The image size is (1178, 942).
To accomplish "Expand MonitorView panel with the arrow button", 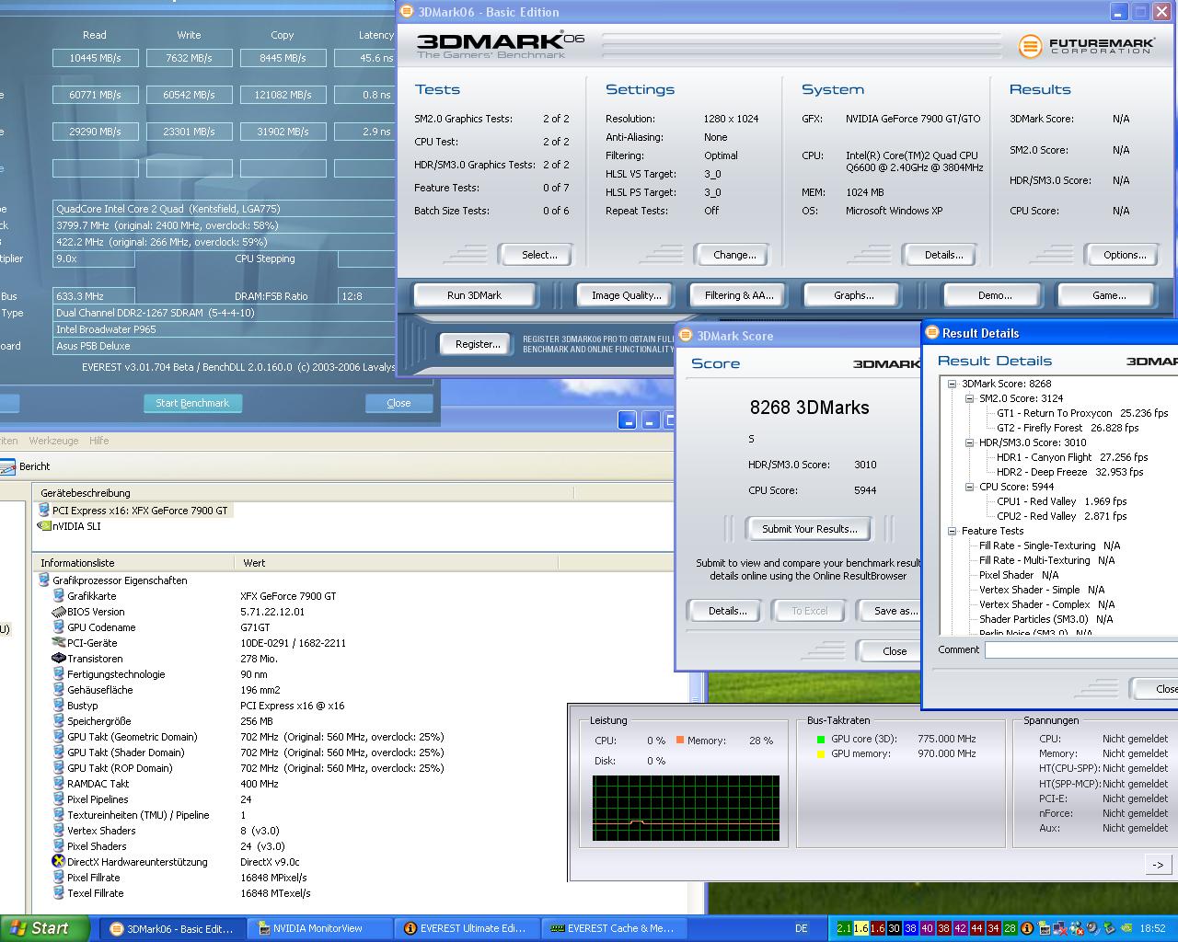I will pos(1158,864).
